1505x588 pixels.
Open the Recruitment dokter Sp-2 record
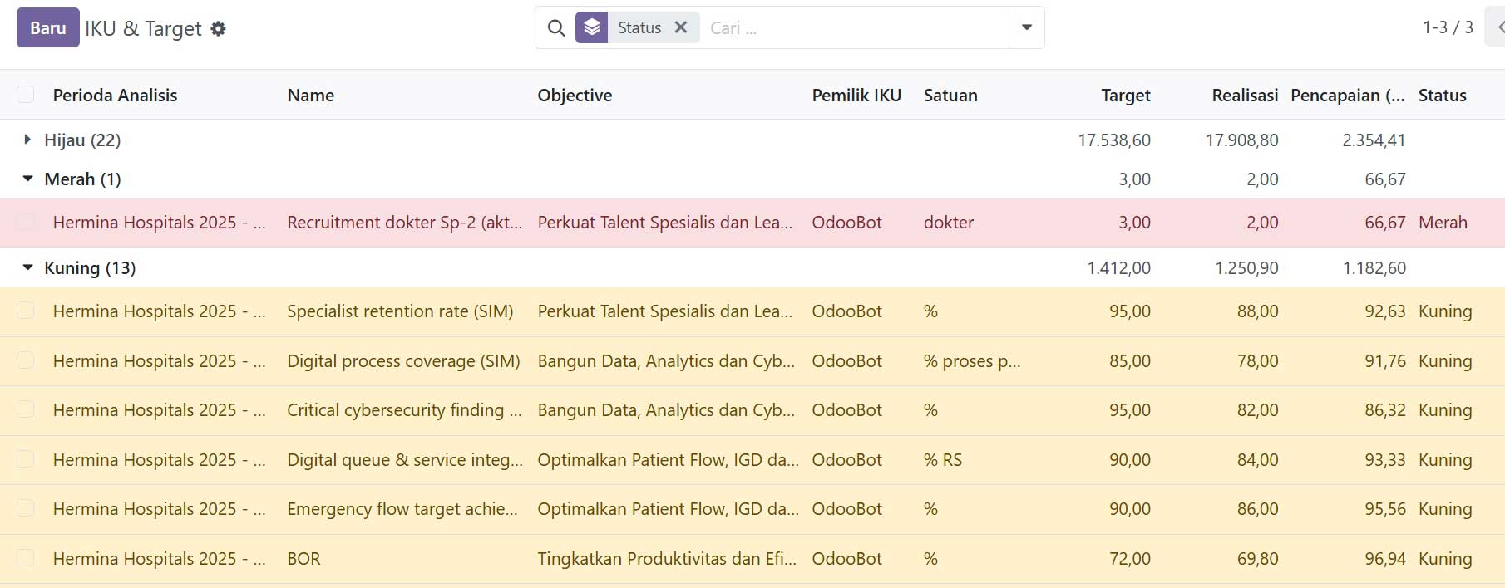pyautogui.click(x=405, y=223)
